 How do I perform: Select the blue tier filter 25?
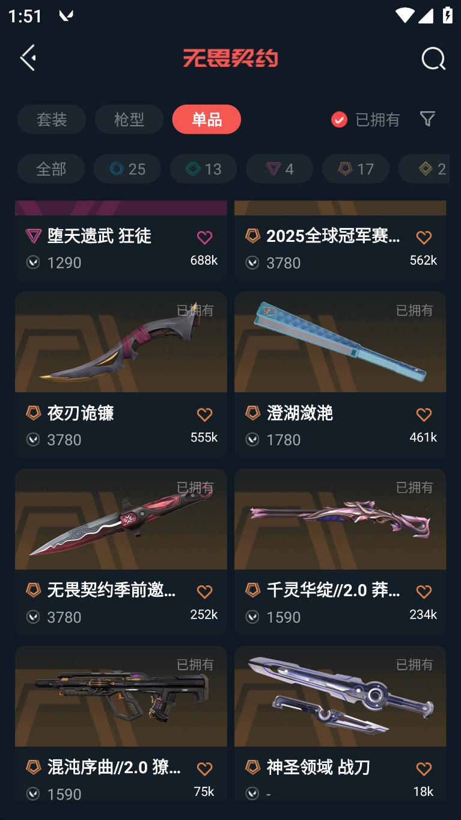click(127, 168)
